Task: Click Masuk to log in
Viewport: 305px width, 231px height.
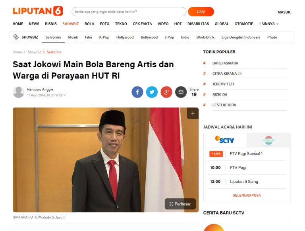Action: pos(284,12)
